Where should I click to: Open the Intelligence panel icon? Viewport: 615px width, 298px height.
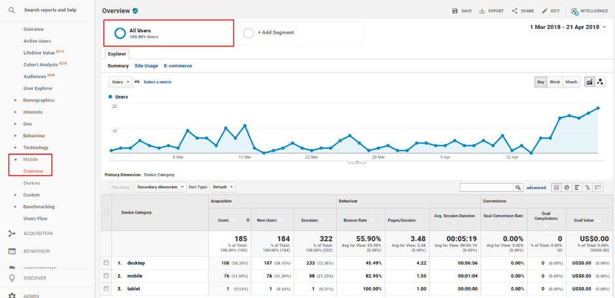(574, 11)
